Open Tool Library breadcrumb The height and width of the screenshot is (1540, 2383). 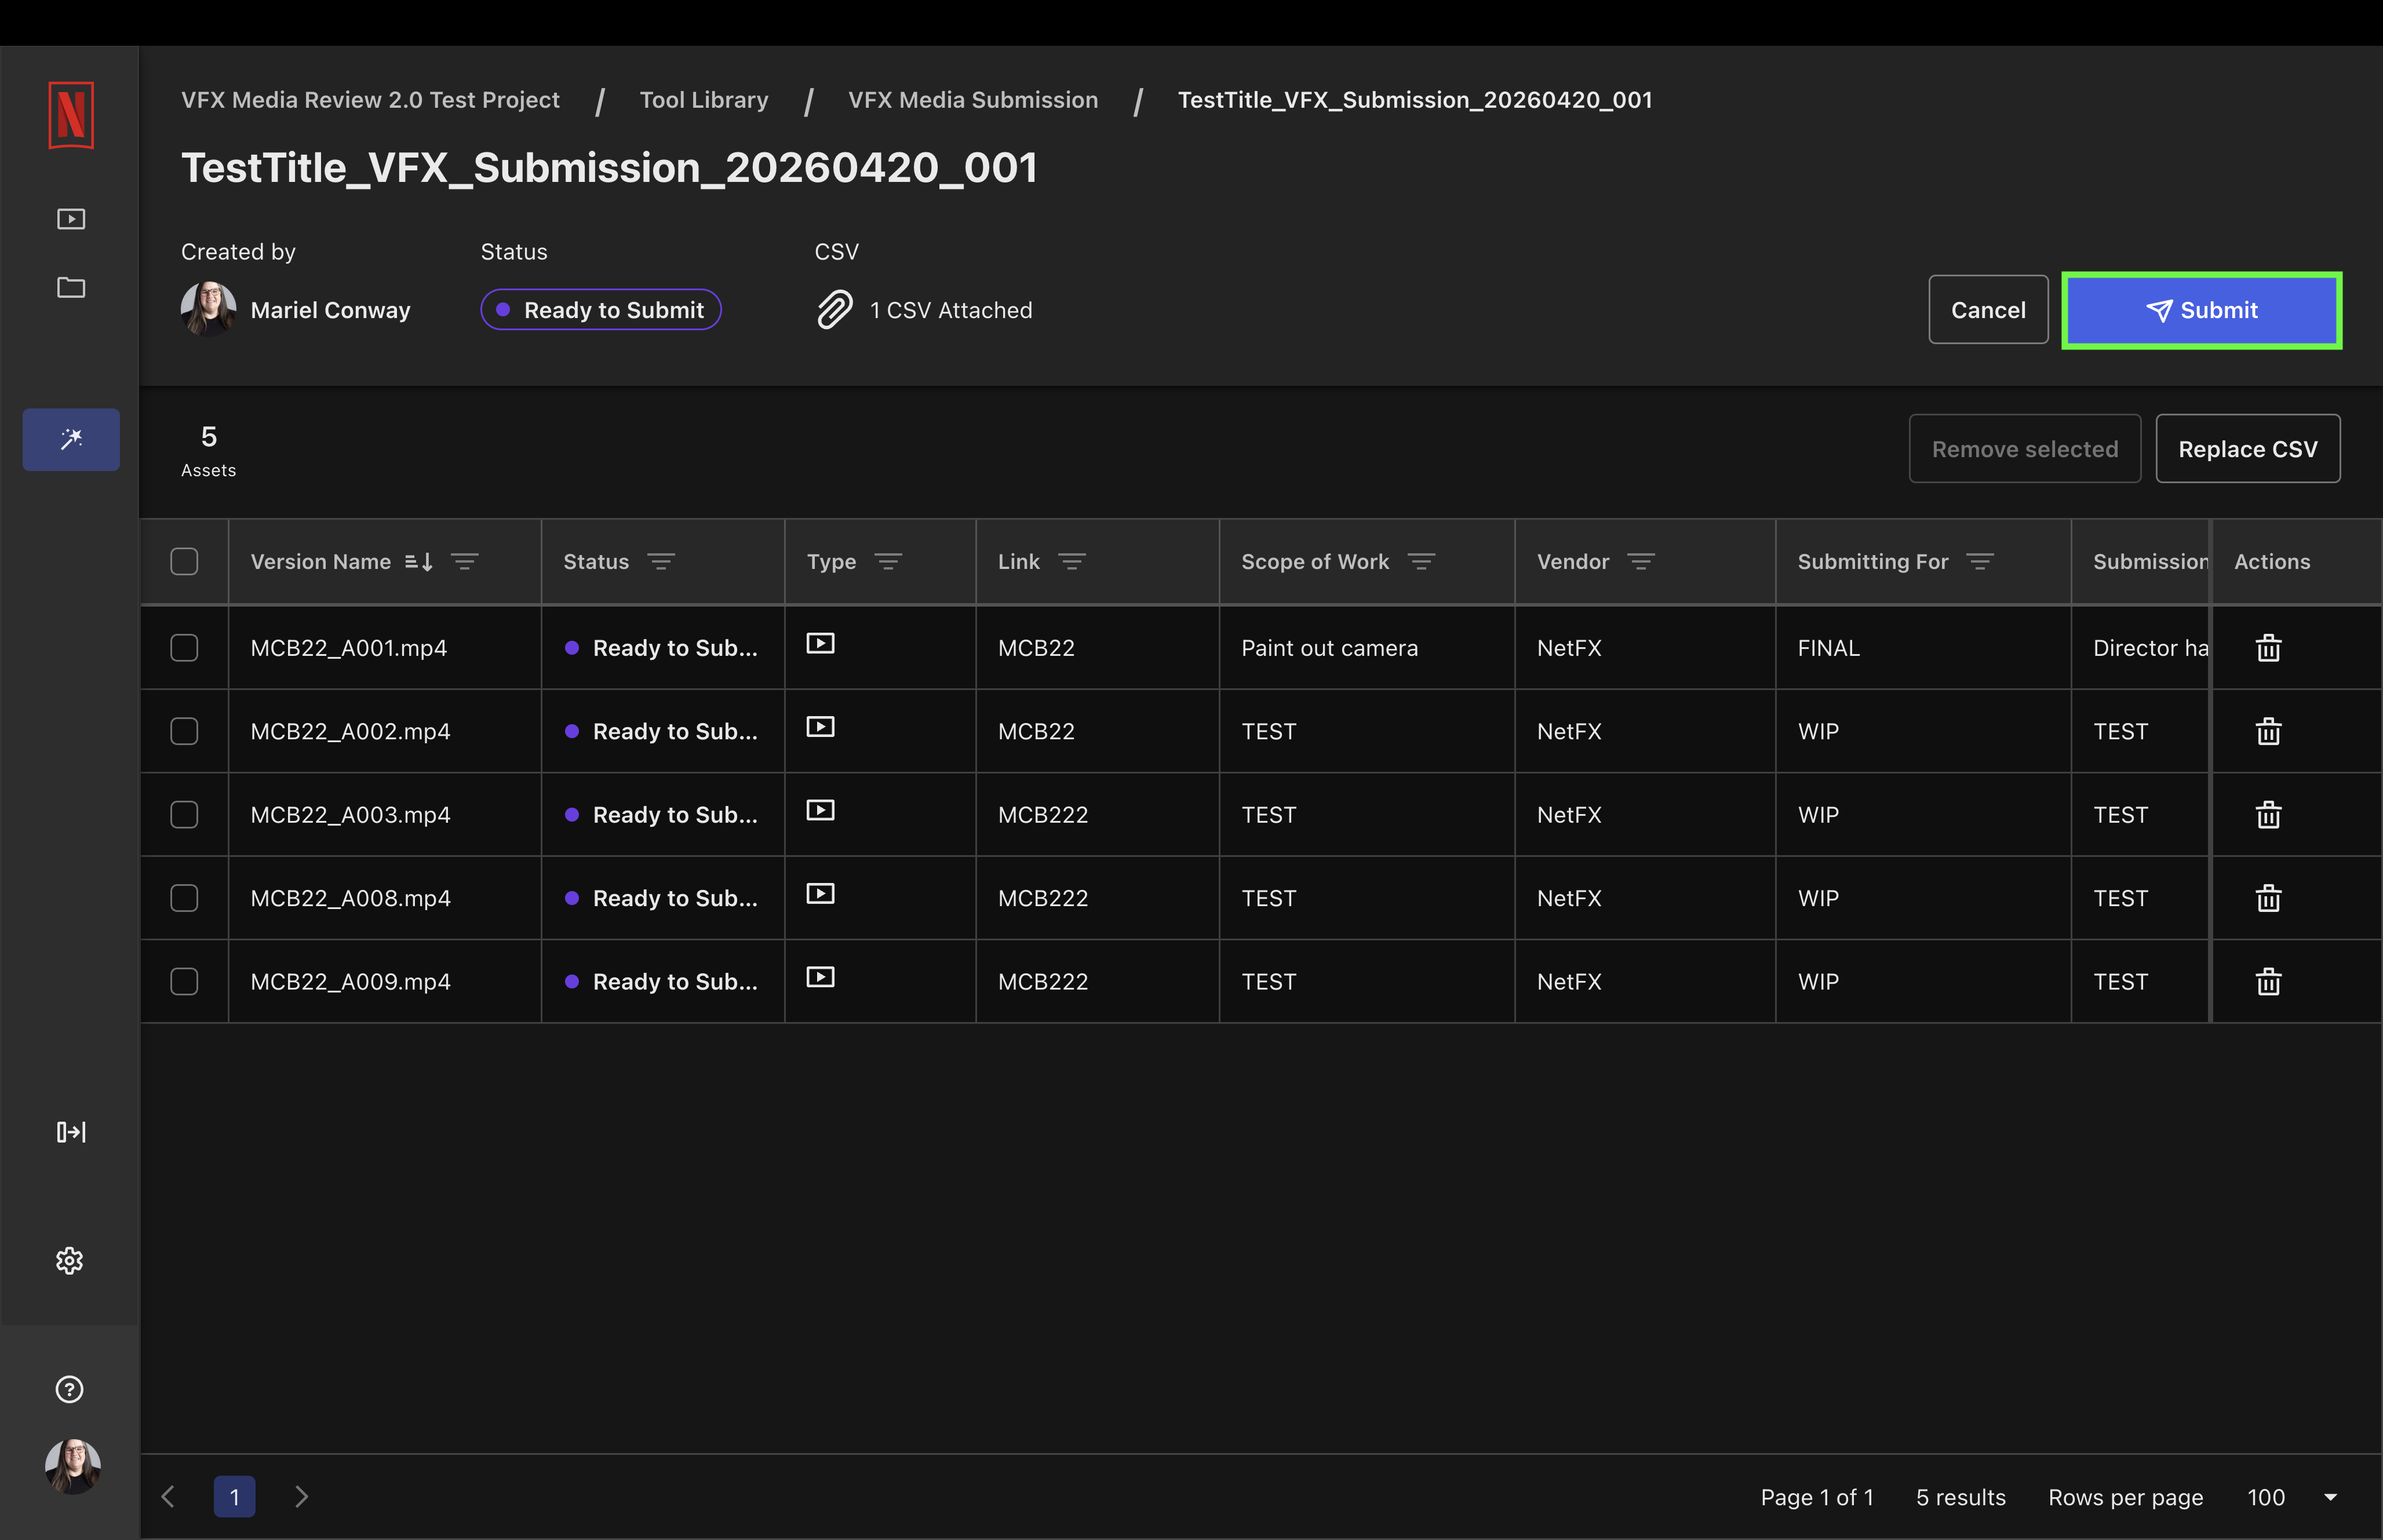[x=704, y=100]
